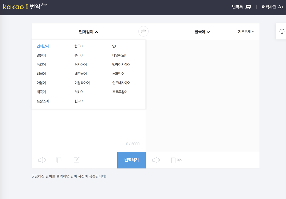The image size is (286, 199).
Task: Pick 독일어 as source language
Action: pos(41,65)
